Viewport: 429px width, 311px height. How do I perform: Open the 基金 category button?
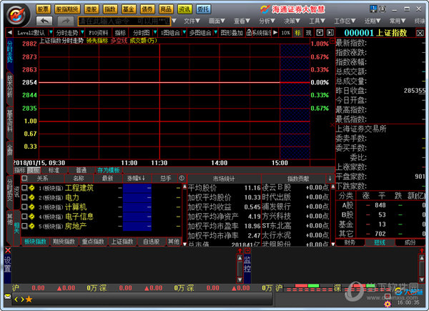(x=129, y=9)
